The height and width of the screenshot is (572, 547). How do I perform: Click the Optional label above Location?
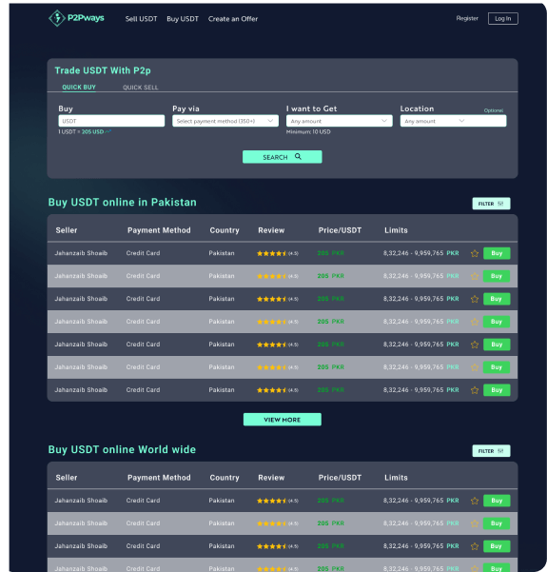tap(494, 110)
